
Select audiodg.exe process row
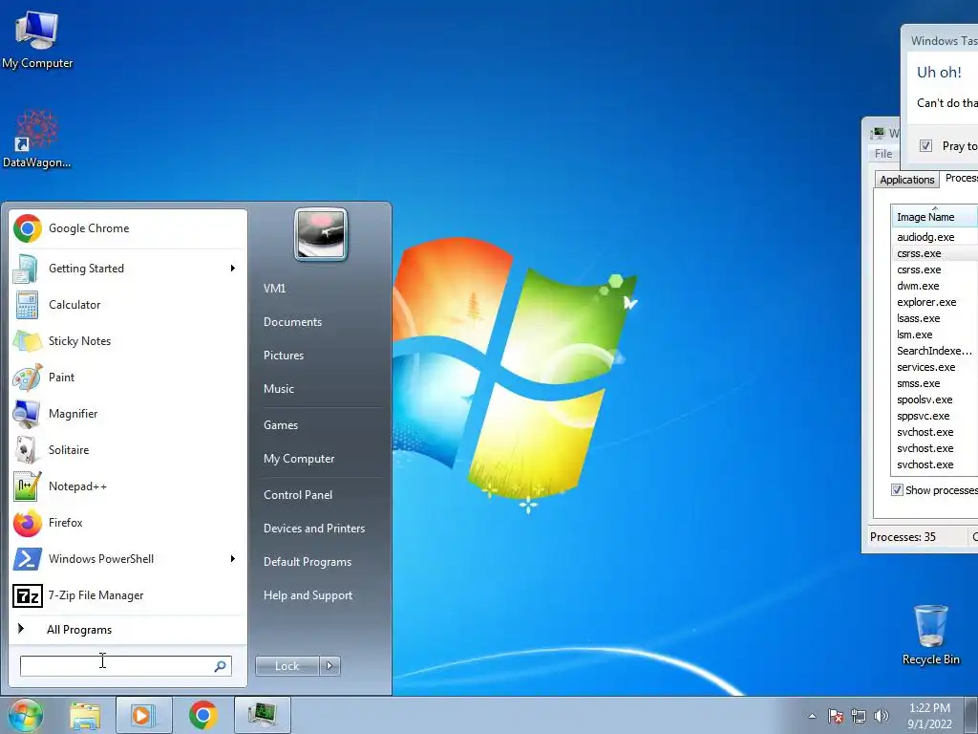(934, 237)
